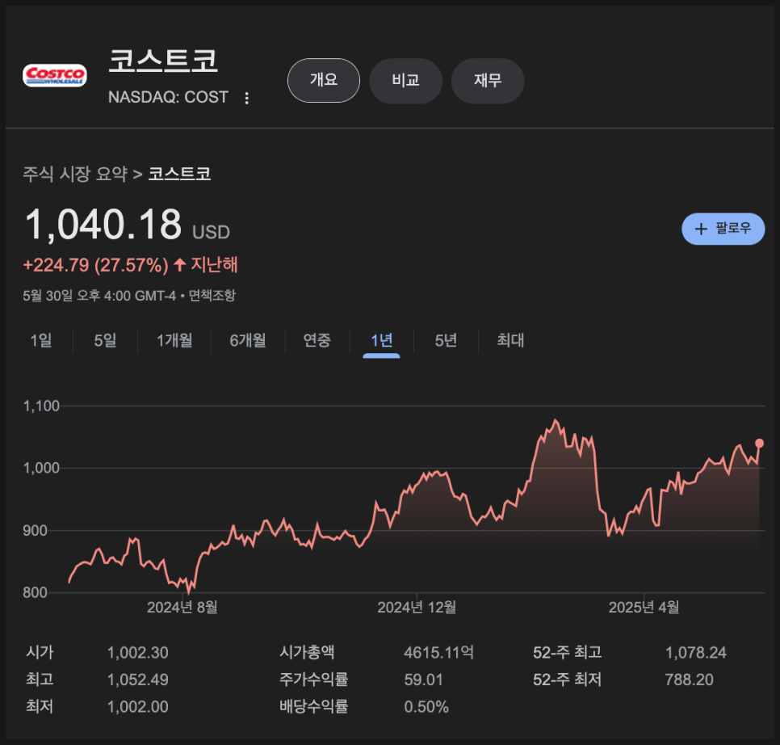Select the 1일 chart range
Image resolution: width=780 pixels, height=745 pixels.
[x=41, y=340]
